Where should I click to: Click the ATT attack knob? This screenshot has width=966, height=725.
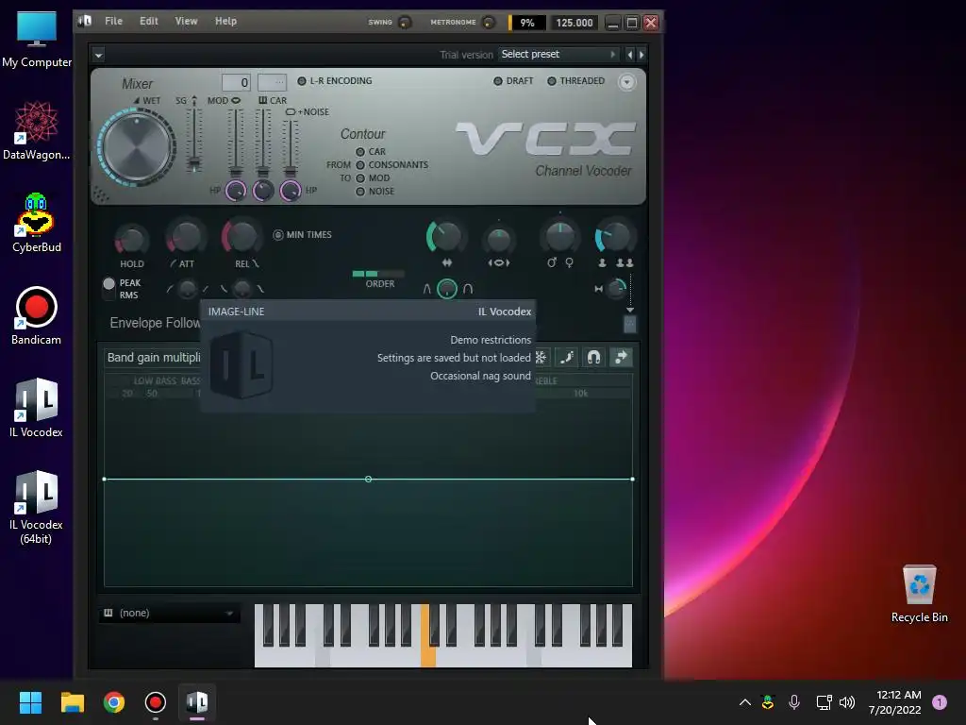186,237
